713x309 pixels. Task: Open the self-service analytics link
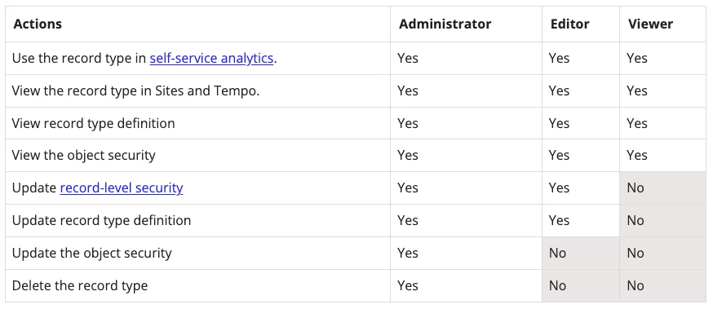point(211,59)
